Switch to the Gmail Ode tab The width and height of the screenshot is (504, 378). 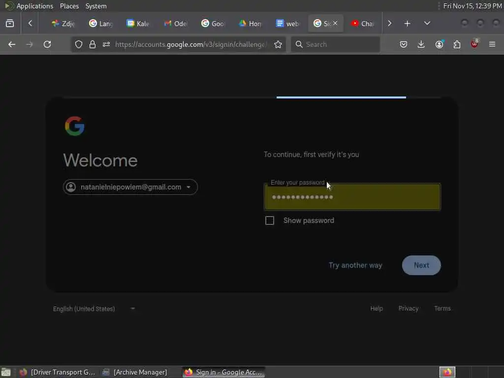coord(176,24)
